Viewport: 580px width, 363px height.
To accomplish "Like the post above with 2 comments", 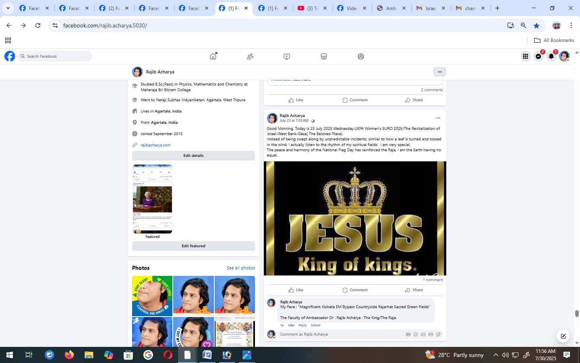I will [x=296, y=100].
